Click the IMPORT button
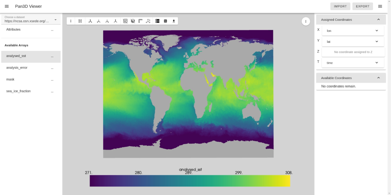 [x=340, y=6]
